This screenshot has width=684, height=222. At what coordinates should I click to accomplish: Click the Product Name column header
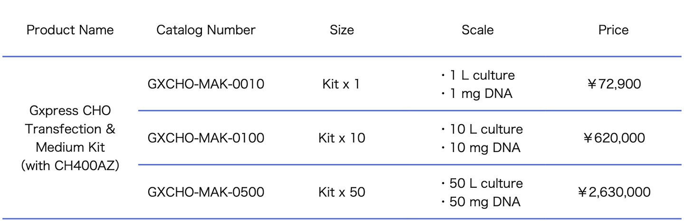click(x=70, y=30)
